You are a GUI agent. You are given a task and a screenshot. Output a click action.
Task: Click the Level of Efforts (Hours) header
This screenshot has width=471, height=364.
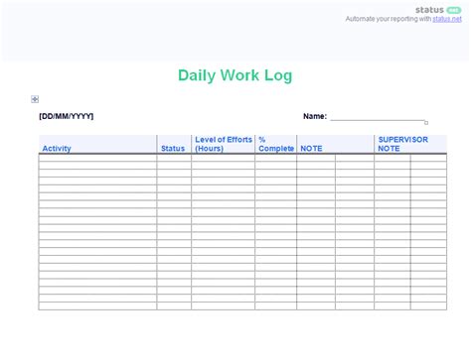[x=224, y=144]
